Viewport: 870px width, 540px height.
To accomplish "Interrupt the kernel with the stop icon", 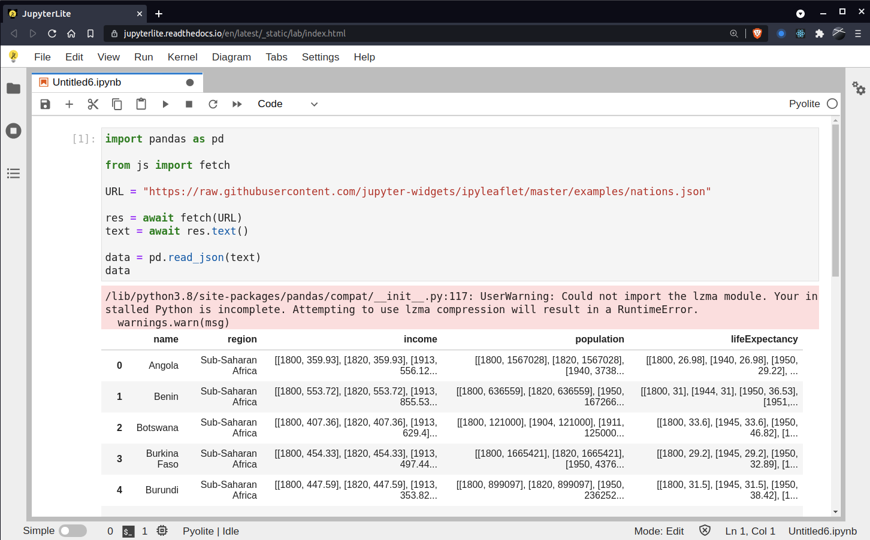I will (x=189, y=104).
